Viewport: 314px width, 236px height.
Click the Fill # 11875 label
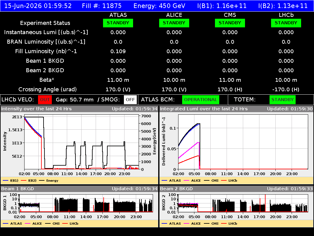[102, 6]
